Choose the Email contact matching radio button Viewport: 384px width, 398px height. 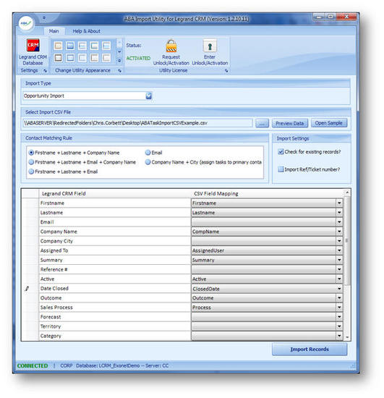(x=148, y=153)
